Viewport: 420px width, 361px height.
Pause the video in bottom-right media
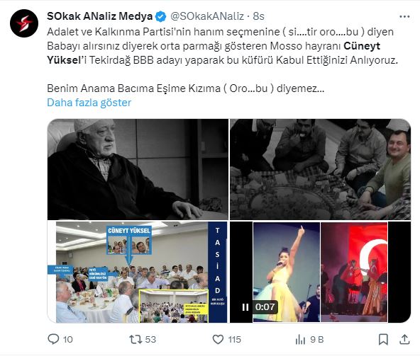(245, 307)
